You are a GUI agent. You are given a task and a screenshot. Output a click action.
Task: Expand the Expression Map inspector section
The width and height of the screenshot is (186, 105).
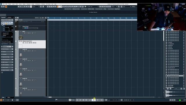(x=7, y=57)
